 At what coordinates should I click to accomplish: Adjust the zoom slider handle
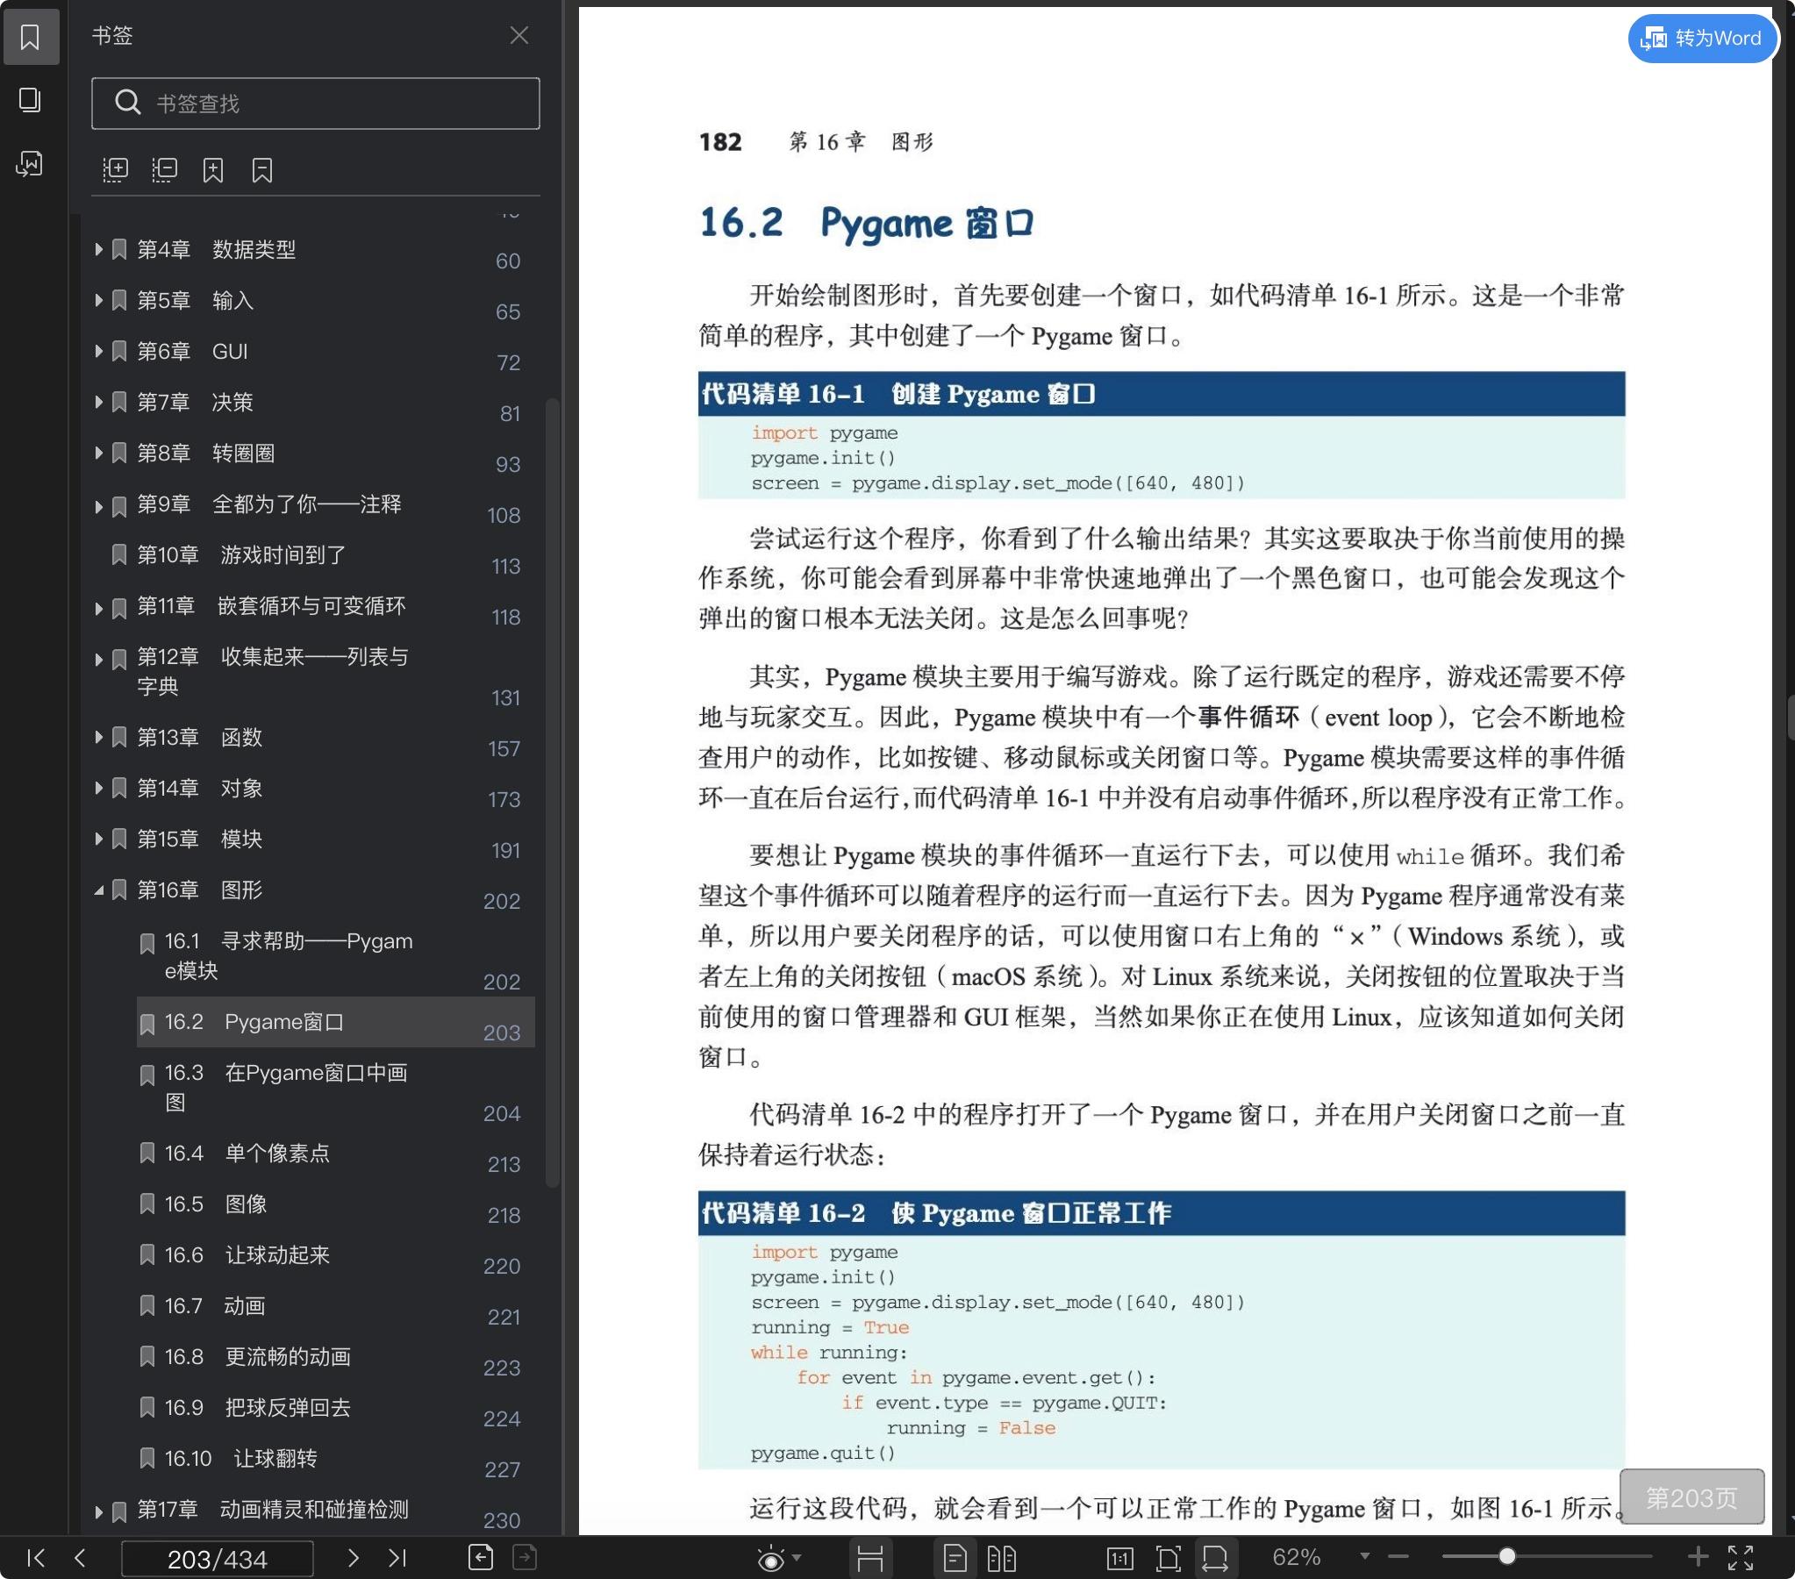click(1506, 1556)
